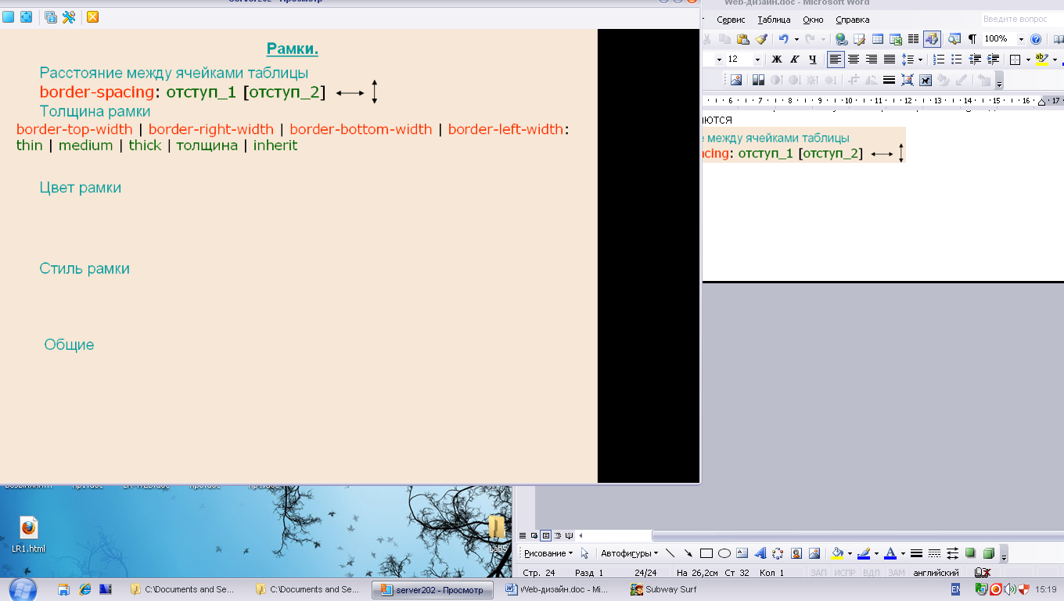The width and height of the screenshot is (1064, 601).
Task: Click Text Box icon in drawing toolbar
Action: [742, 553]
